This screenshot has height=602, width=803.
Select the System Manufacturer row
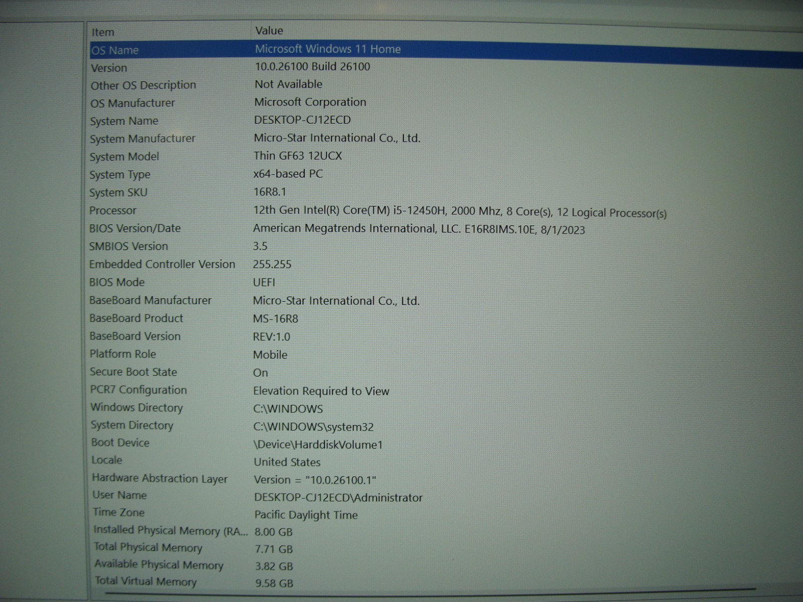click(x=143, y=138)
